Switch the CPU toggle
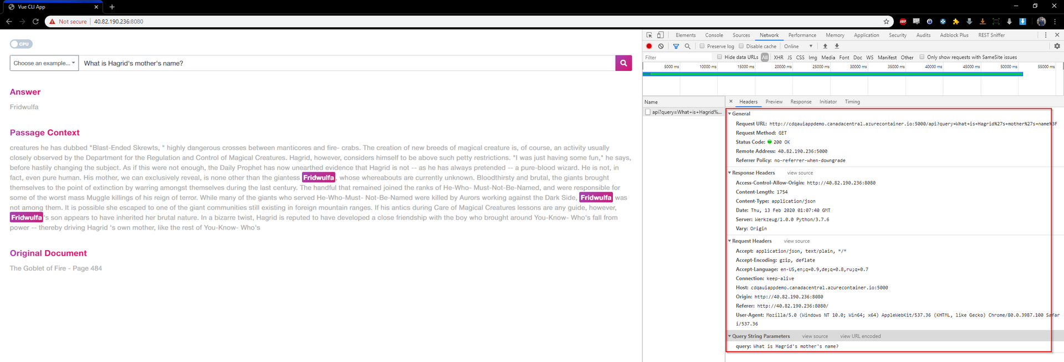The height and width of the screenshot is (362, 1064). [x=22, y=44]
